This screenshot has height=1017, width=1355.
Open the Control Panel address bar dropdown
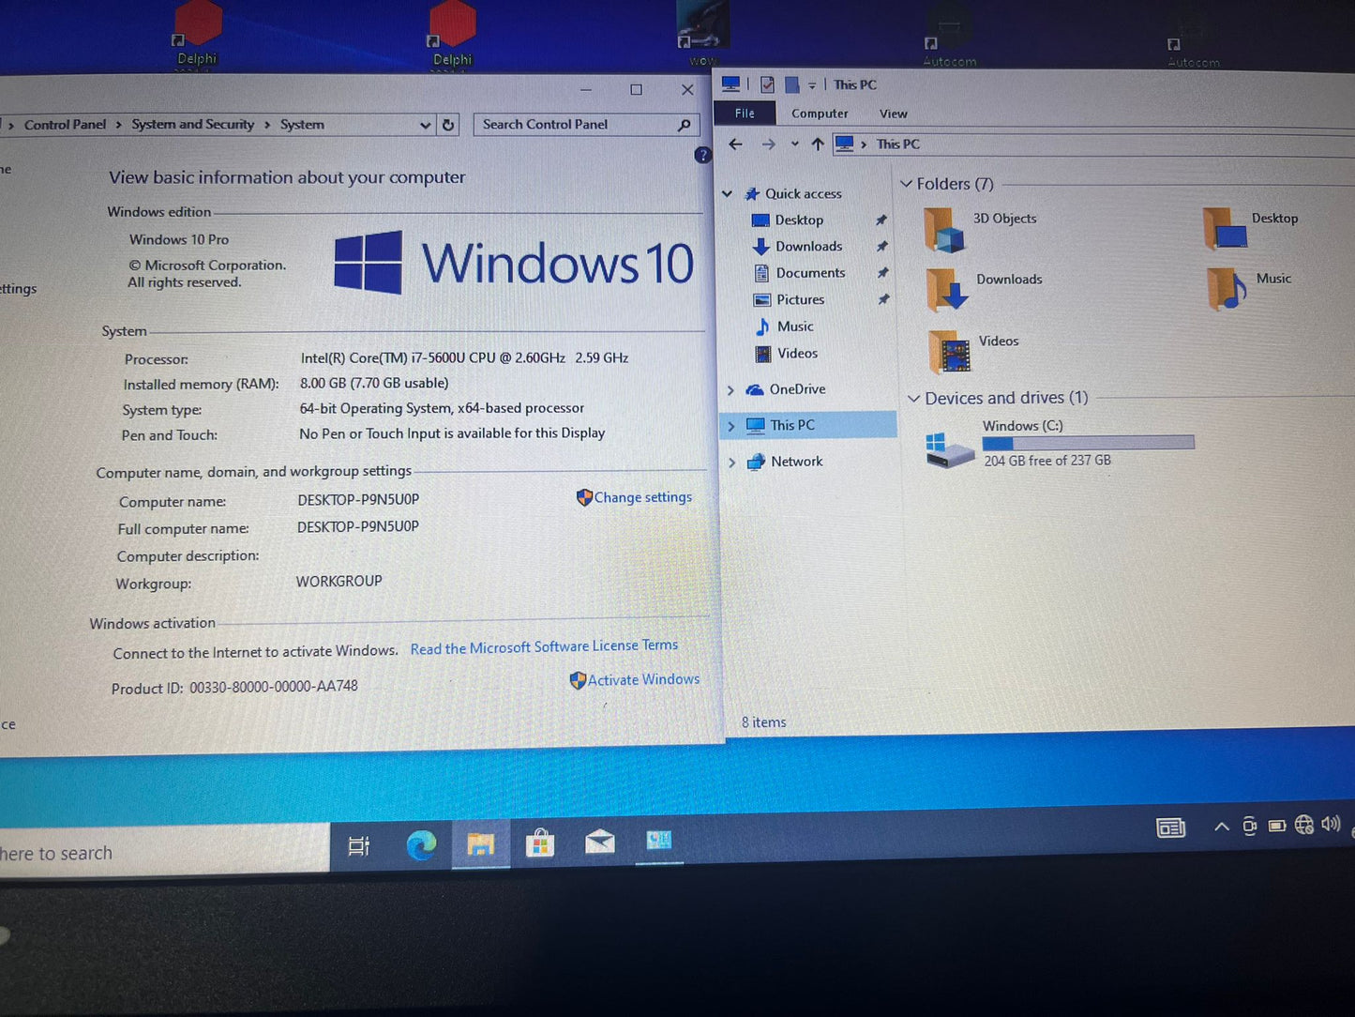425,125
